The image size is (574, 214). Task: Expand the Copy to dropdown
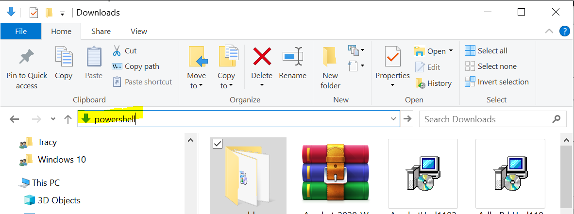click(x=226, y=86)
